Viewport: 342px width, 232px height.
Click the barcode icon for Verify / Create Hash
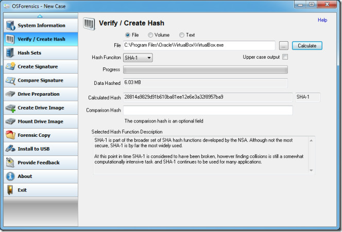click(x=10, y=39)
